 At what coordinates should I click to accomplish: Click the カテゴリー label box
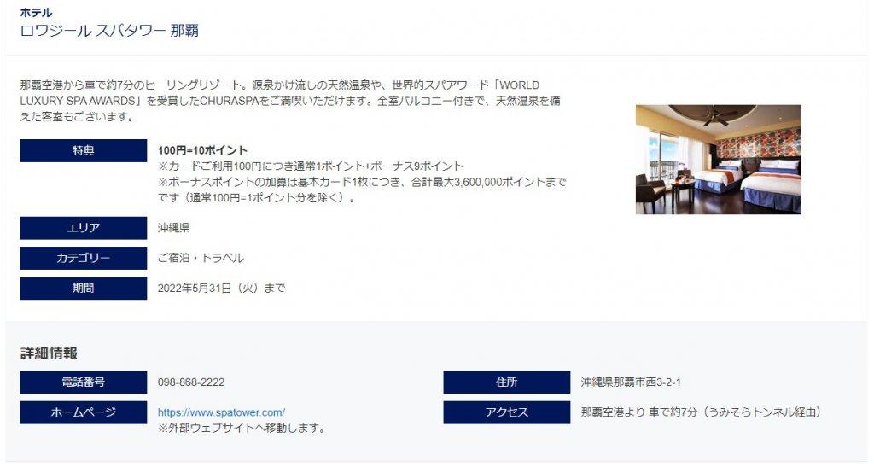click(84, 258)
